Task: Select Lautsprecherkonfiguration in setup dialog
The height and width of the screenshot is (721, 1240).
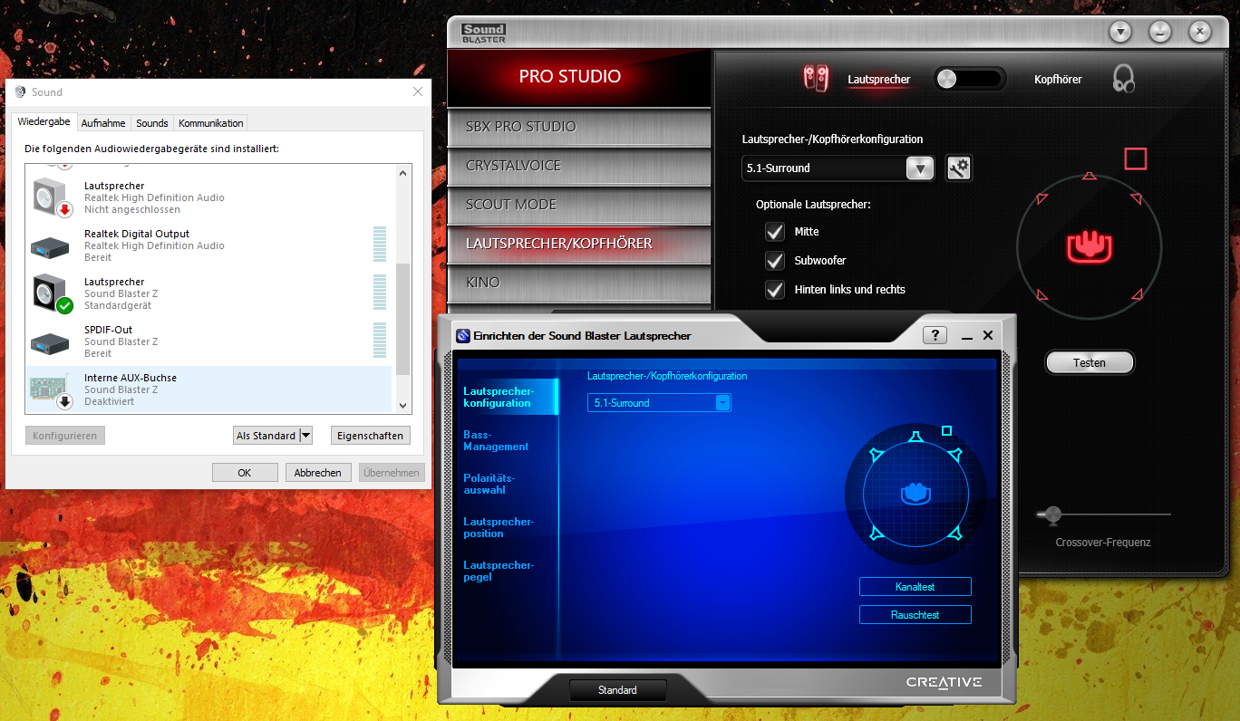Action: click(x=508, y=397)
